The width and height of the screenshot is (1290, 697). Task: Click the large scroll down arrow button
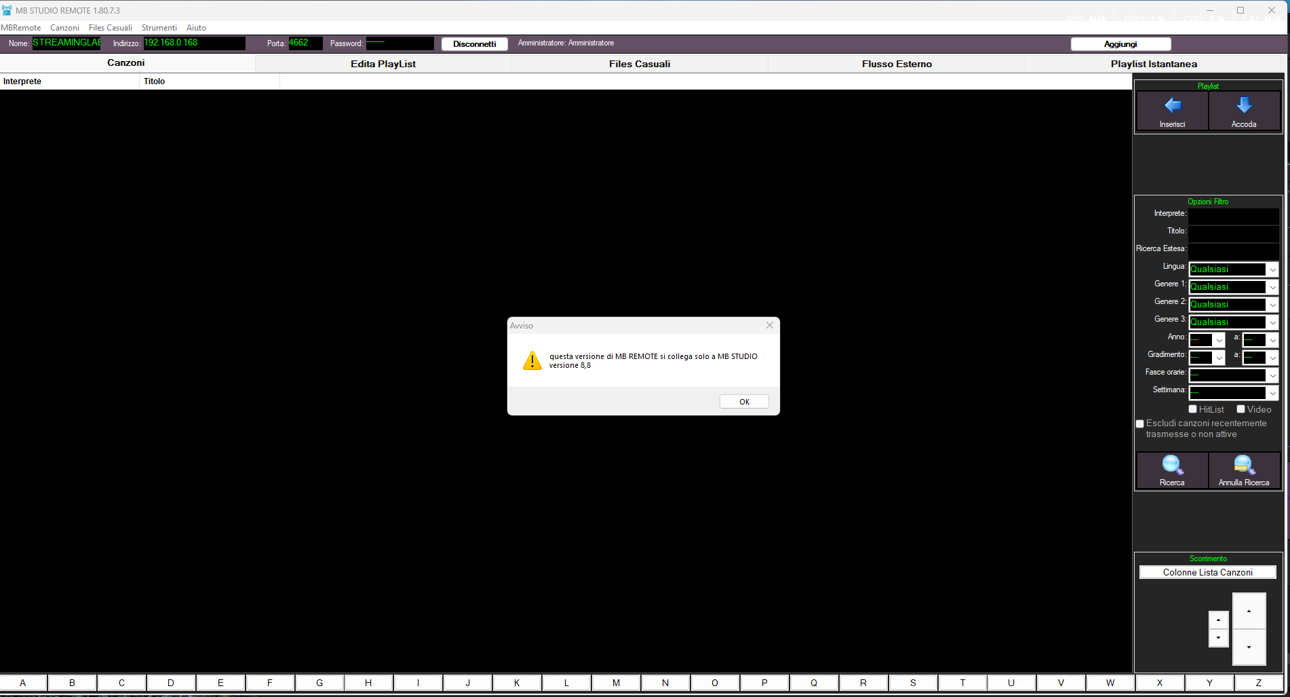point(1249,647)
